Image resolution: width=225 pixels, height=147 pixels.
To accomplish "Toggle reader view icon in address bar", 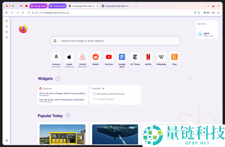I will (195, 13).
